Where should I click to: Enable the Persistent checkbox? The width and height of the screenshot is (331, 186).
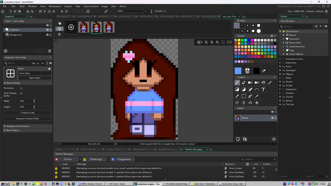(21, 88)
